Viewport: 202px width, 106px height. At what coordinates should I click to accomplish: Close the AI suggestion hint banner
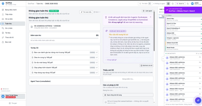pos(150,17)
